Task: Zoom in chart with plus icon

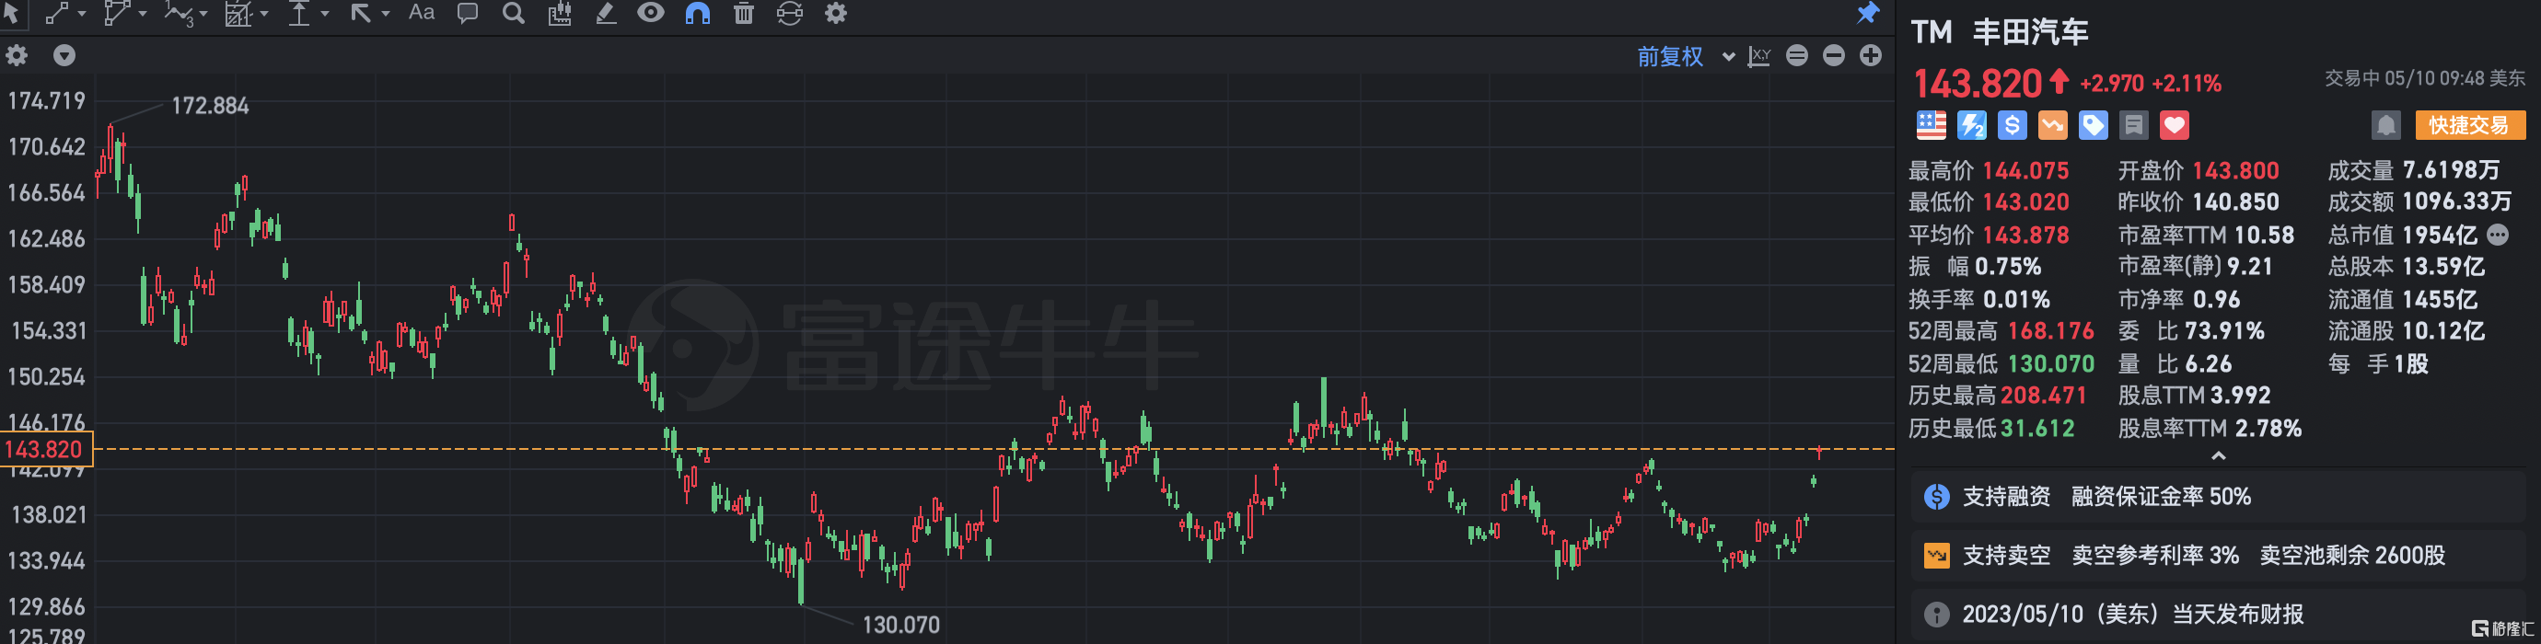Action: click(1870, 55)
